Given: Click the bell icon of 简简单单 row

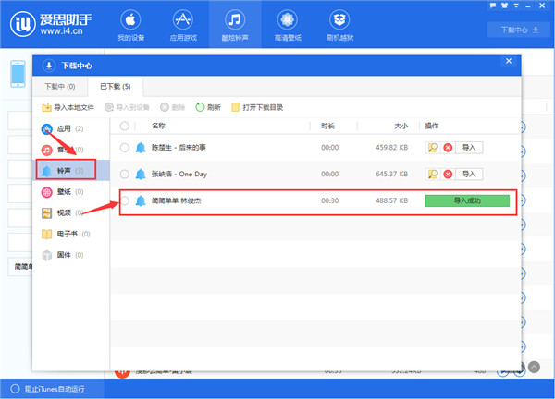Looking at the screenshot, I should [x=141, y=200].
